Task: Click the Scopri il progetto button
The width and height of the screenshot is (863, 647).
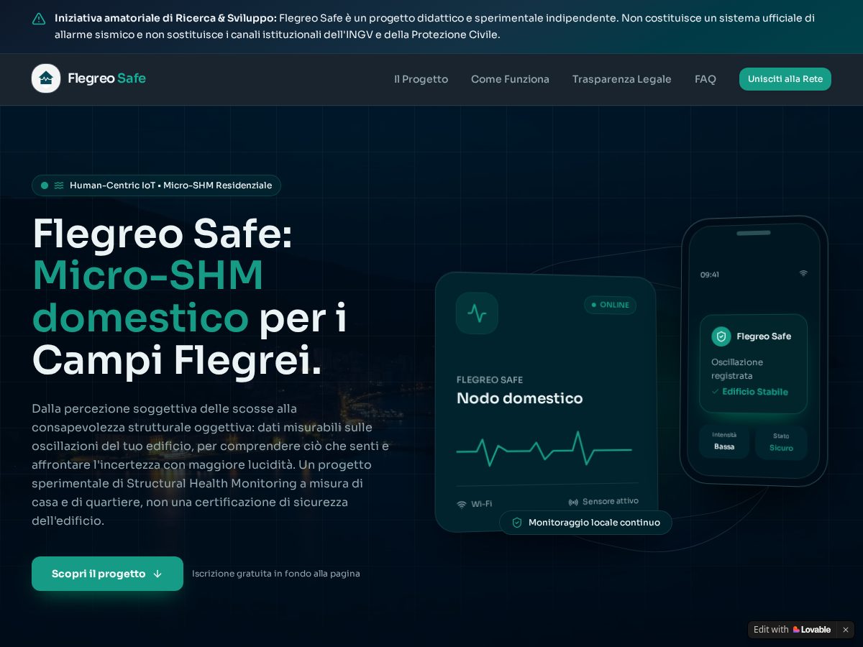Action: point(107,574)
